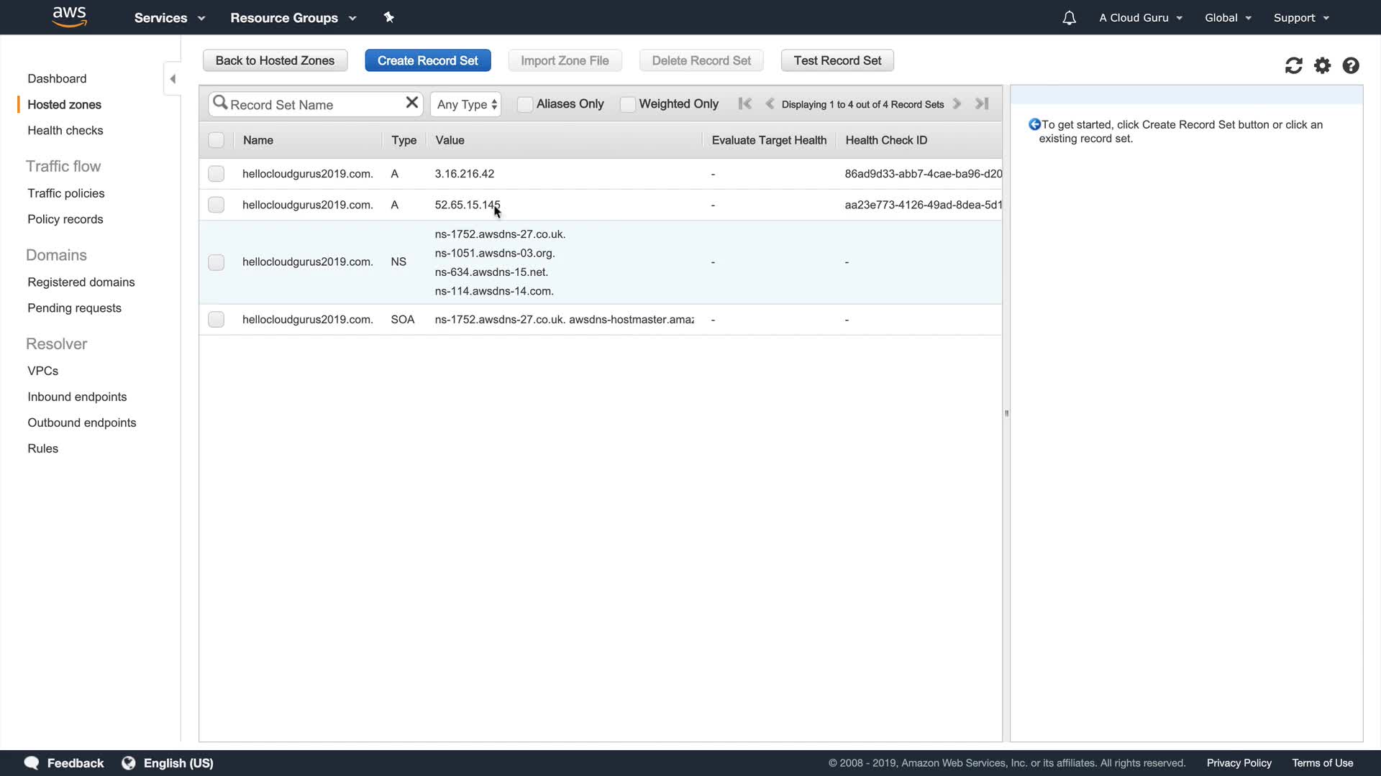Jump to the last page of records
Image resolution: width=1381 pixels, height=776 pixels.
[982, 104]
